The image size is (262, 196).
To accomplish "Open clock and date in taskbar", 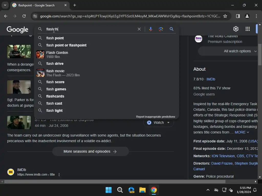I will pos(244,190).
